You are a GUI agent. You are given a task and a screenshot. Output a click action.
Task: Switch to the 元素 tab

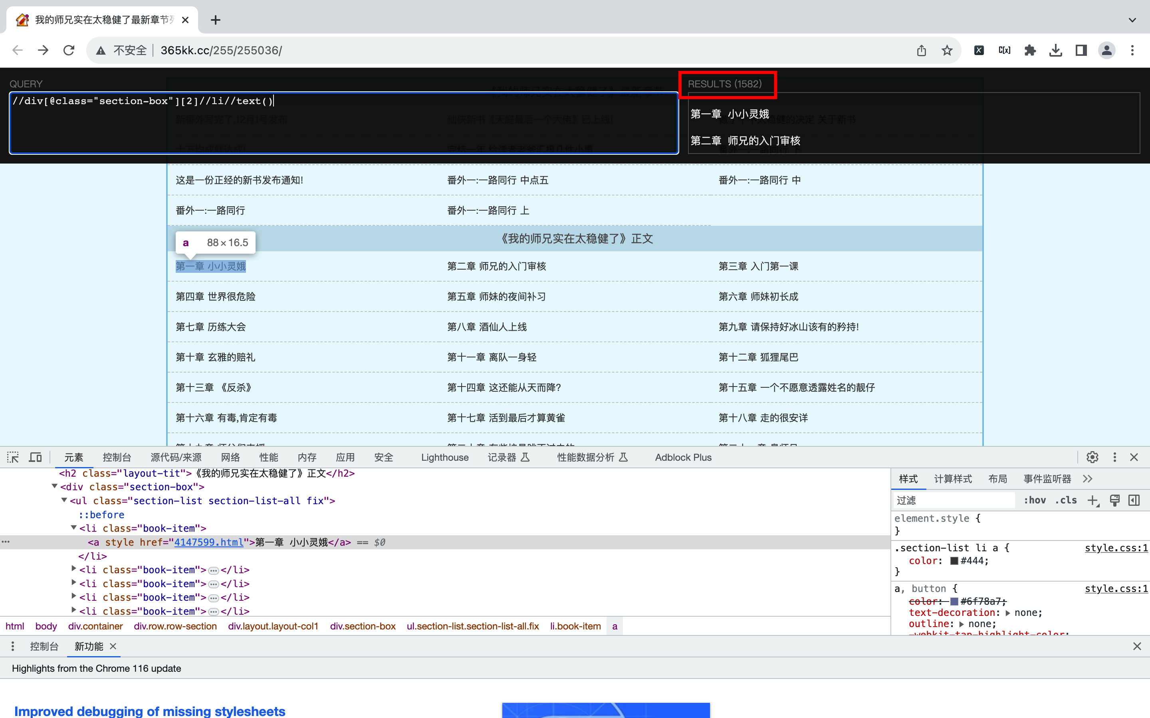coord(73,457)
